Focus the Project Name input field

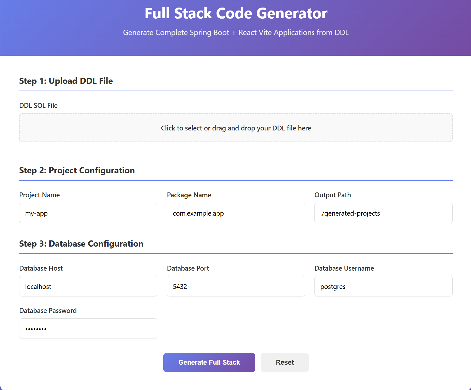88,213
